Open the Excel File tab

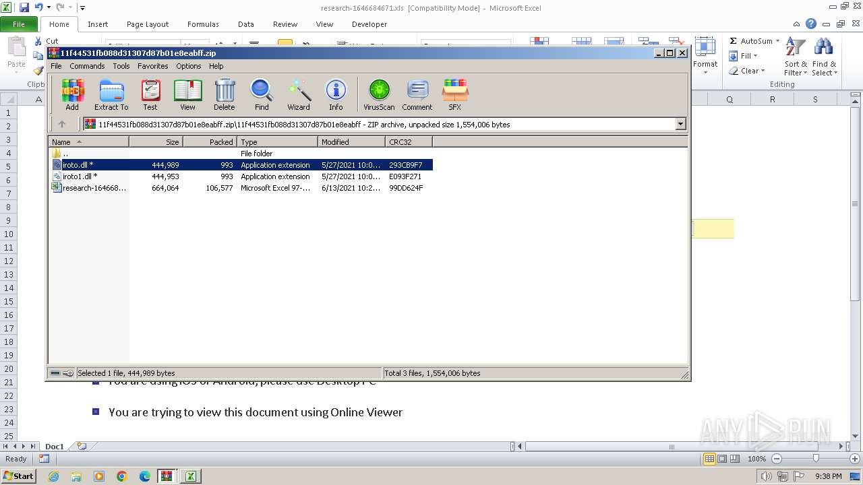[19, 24]
